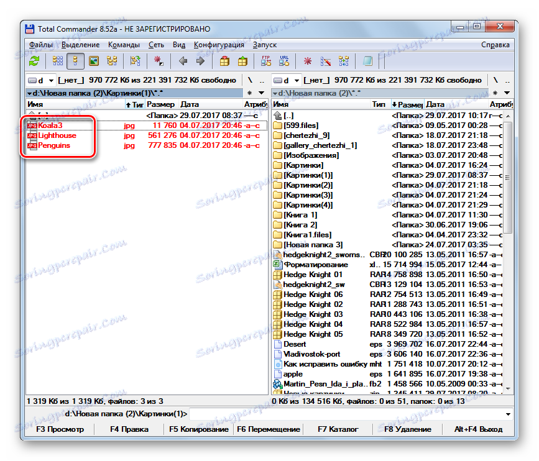Expand left panel directory history arrow

[262, 93]
